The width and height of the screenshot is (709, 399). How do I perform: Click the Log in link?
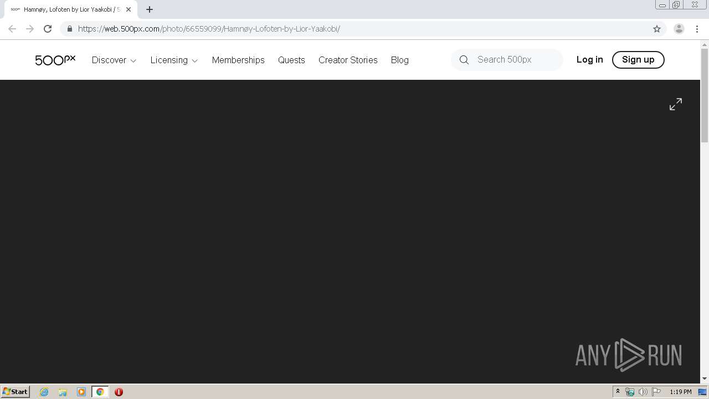[x=589, y=59]
